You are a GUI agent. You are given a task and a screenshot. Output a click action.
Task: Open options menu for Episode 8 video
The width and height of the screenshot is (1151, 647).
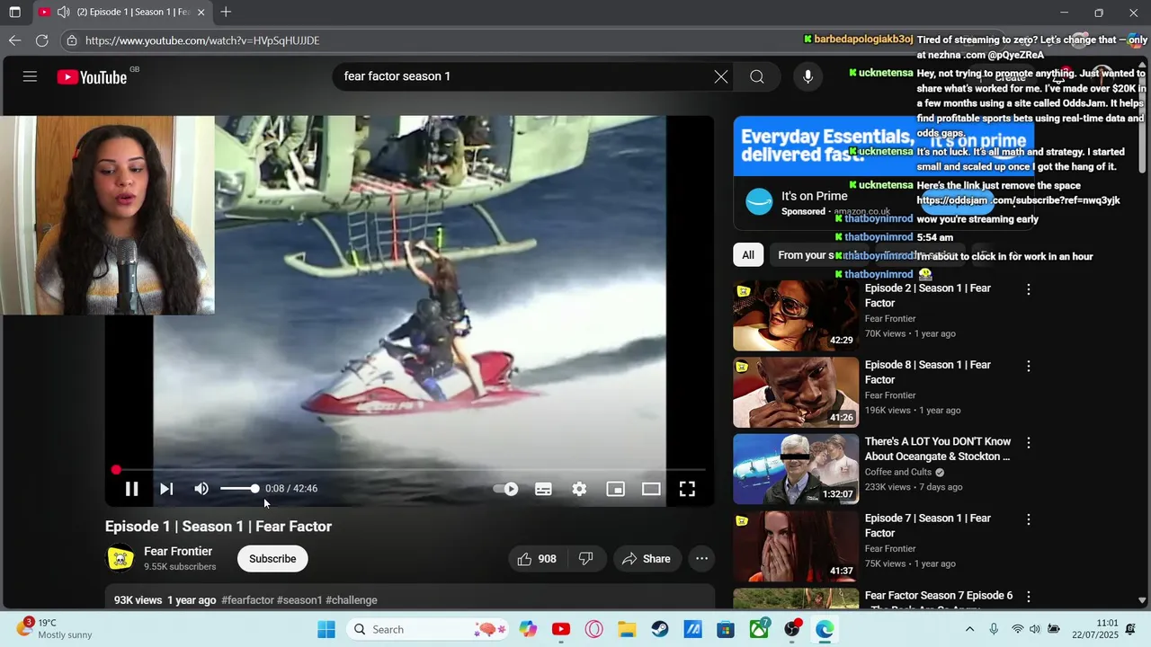[x=1029, y=367]
